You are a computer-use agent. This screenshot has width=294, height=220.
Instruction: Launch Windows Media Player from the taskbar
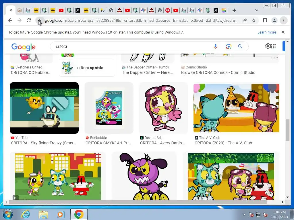tap(61, 214)
